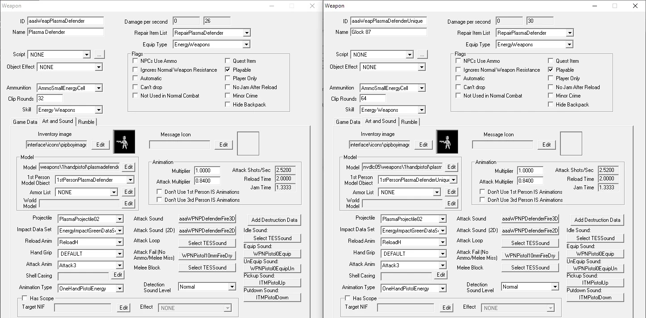Click ITMPistolUp pickup sound button in Glock 87 window
The image size is (646, 318).
595,283
